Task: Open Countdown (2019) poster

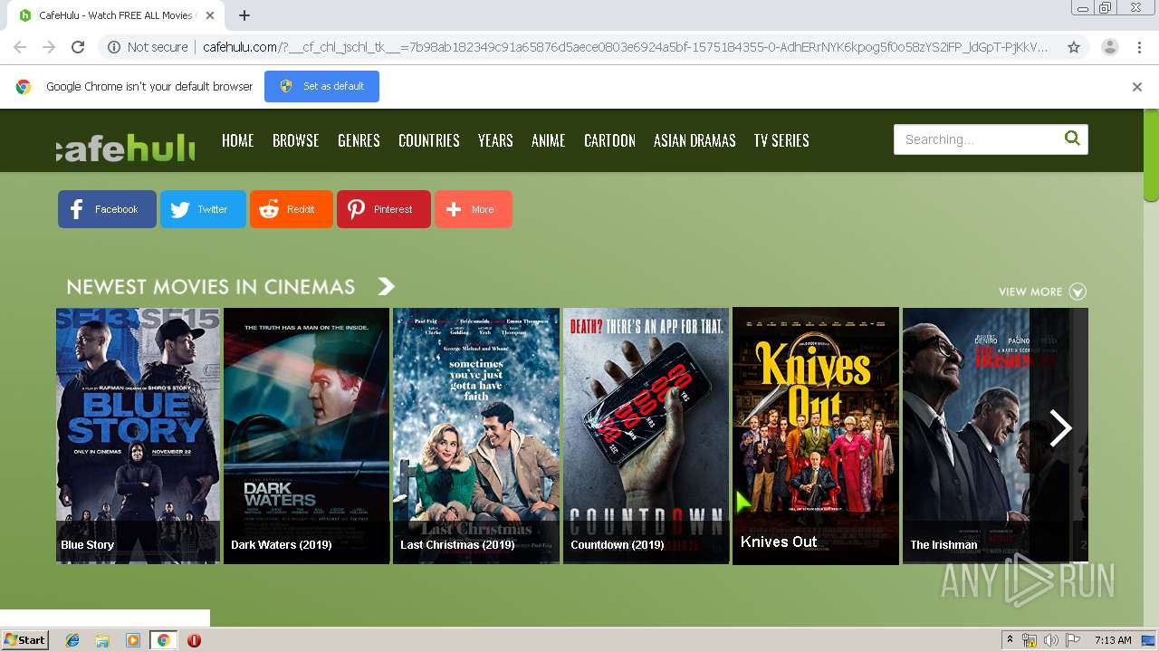Action: (646, 436)
